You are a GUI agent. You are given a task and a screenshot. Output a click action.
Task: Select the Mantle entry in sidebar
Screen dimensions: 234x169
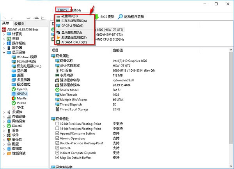pyautogui.click(x=23, y=98)
